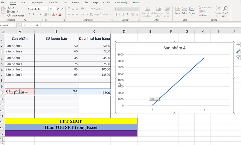Decrease decimal places
The height and width of the screenshot is (145, 241).
click(x=137, y=14)
